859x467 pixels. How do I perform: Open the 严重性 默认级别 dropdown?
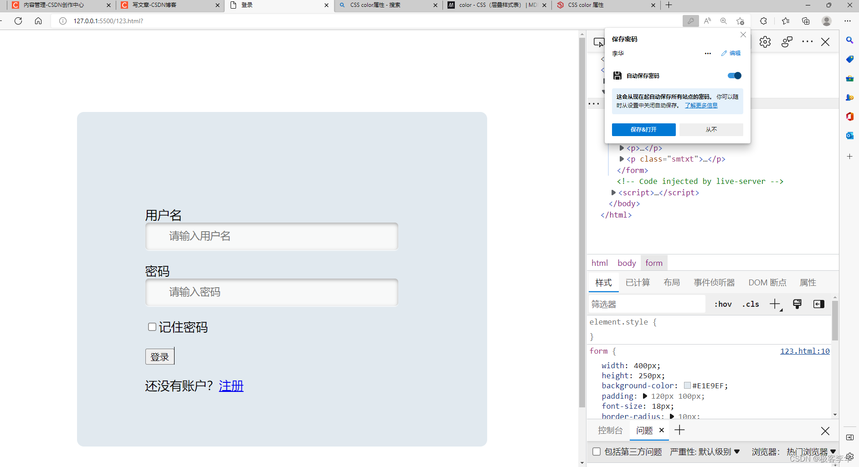point(705,452)
